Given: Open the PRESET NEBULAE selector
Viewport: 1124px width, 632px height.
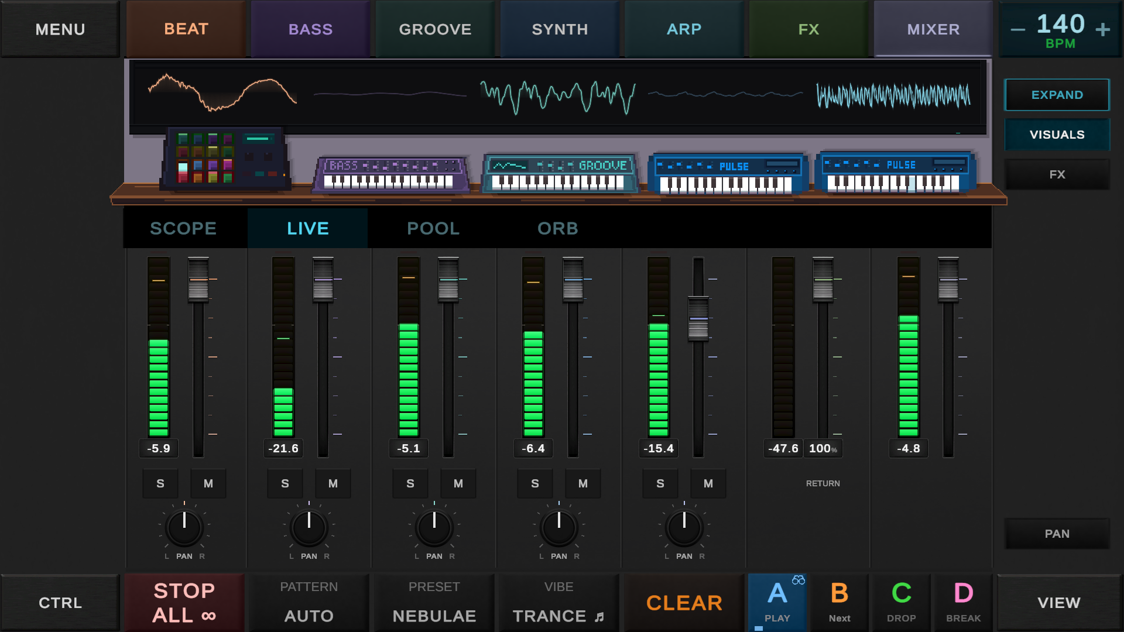Looking at the screenshot, I should [434, 603].
